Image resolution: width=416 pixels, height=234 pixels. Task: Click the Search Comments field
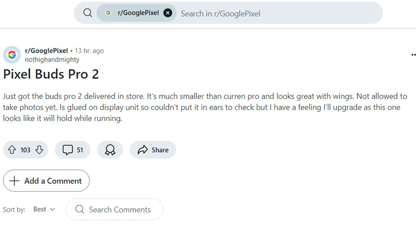120,210
